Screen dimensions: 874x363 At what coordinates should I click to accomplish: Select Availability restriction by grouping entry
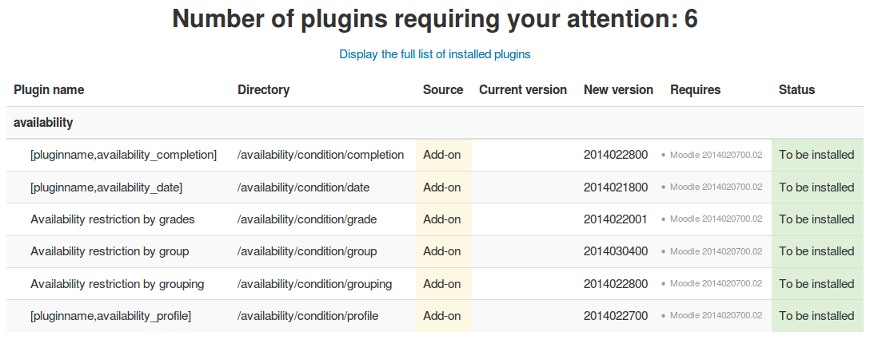tap(117, 284)
